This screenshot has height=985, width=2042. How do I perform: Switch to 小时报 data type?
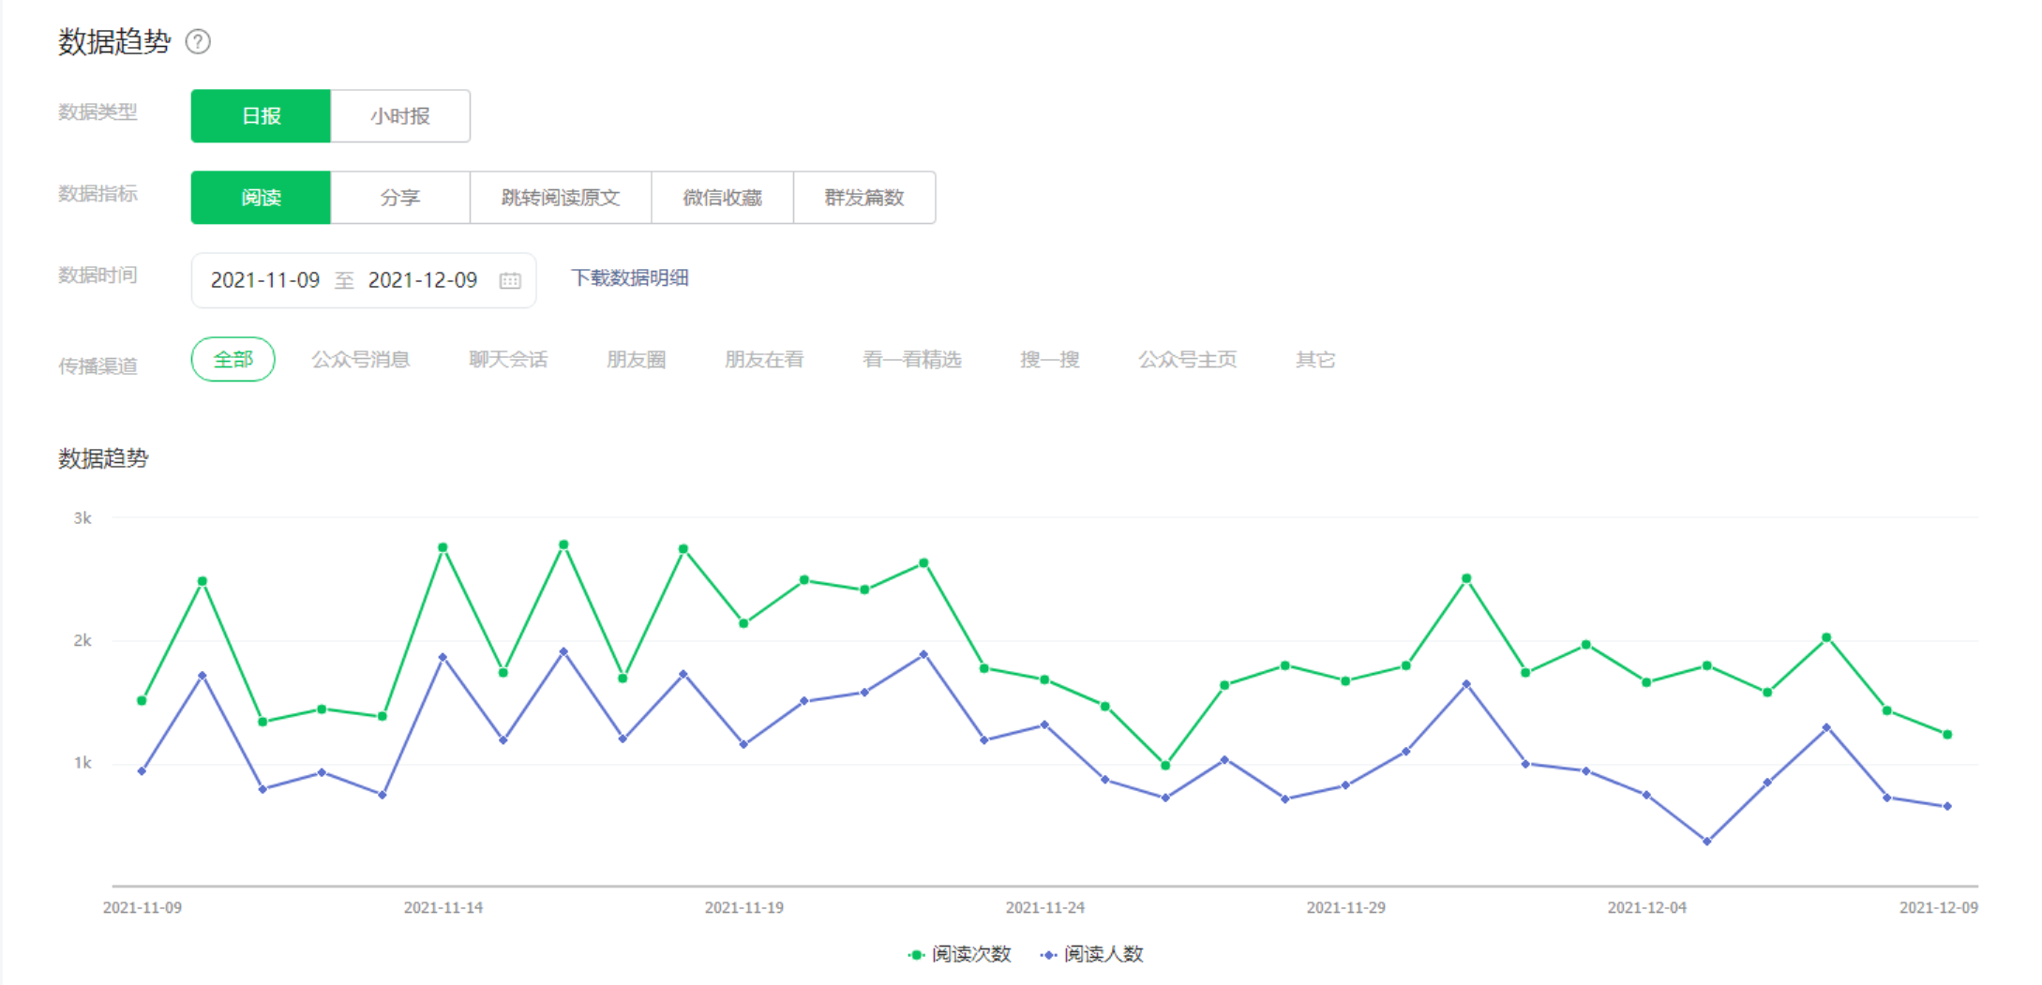[x=400, y=116]
